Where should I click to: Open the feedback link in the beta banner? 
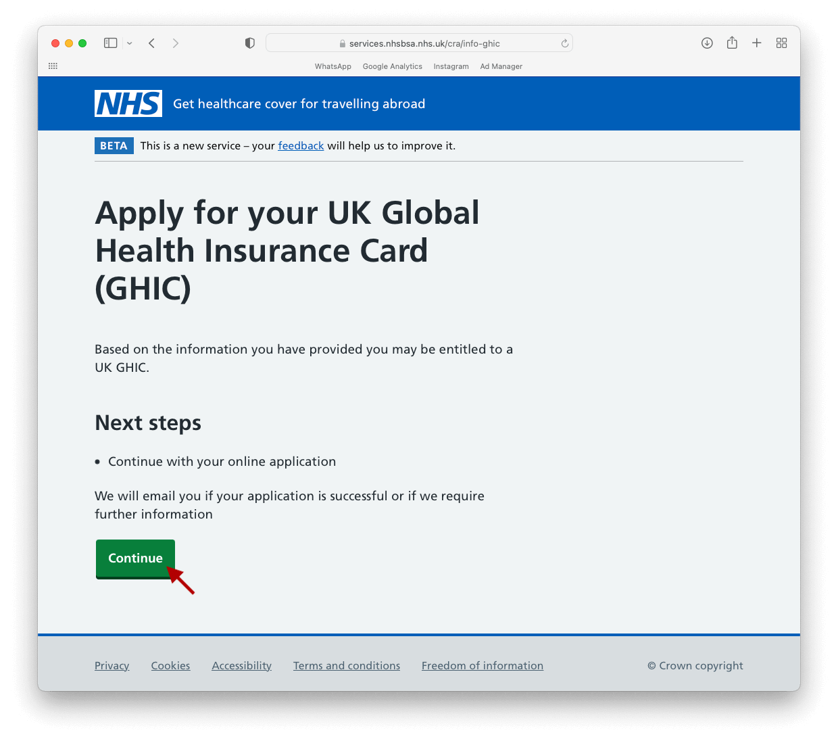tap(301, 145)
